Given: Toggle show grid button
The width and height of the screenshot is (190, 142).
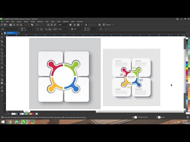Looking at the screenshot, I should pos(78,25).
